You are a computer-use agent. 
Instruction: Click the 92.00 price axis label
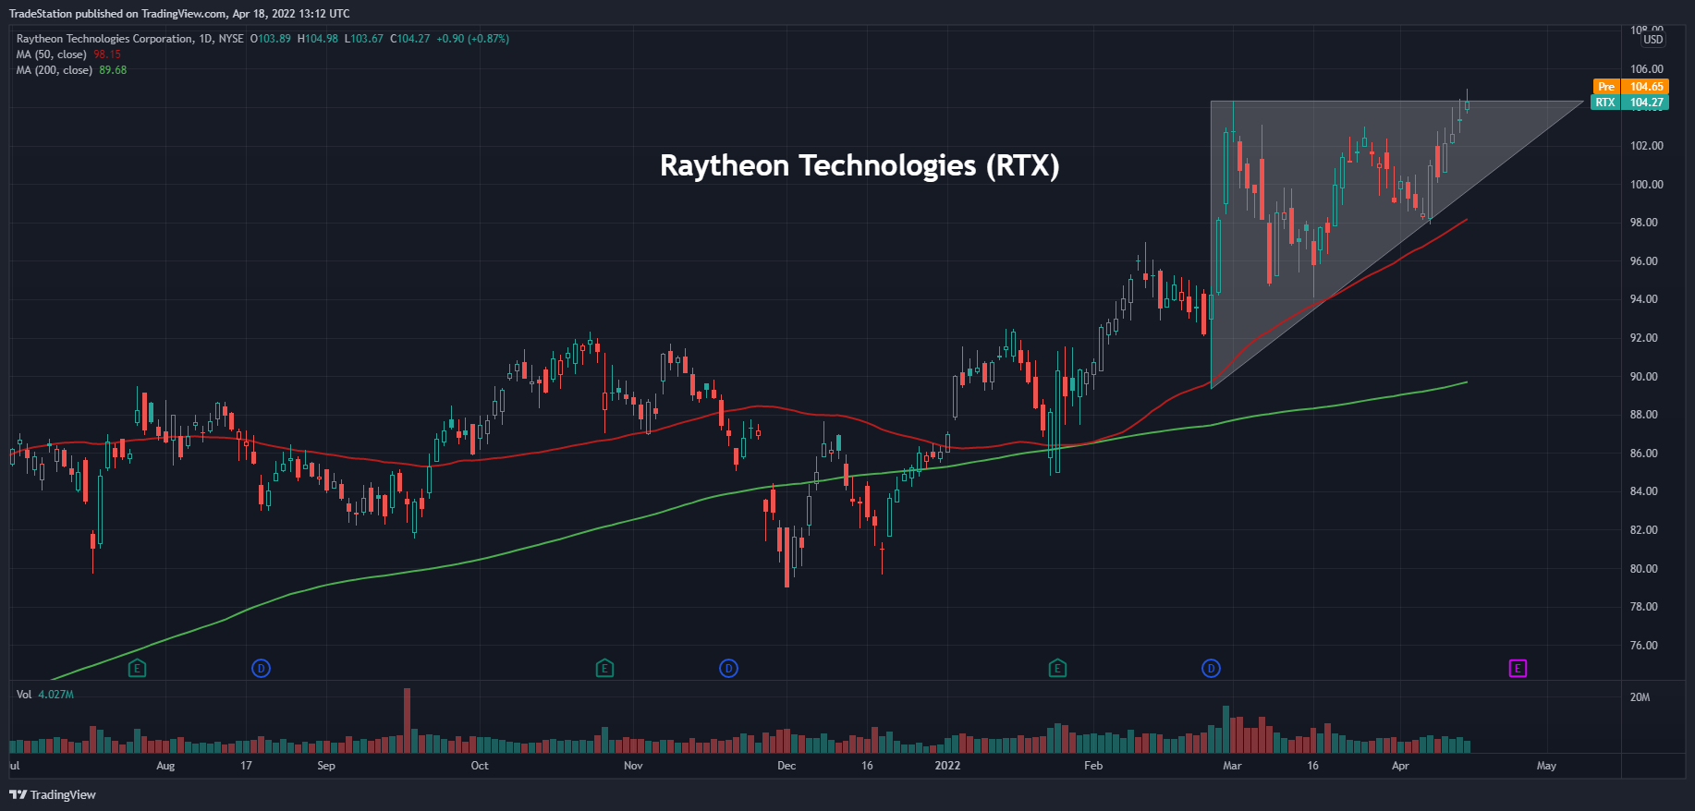point(1644,338)
